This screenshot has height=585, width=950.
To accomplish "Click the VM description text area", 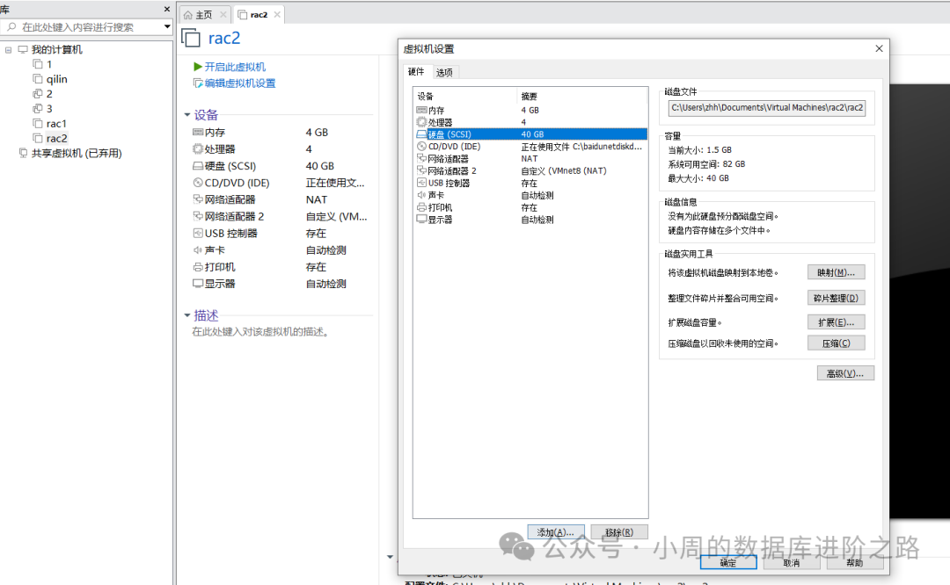I will coord(260,331).
